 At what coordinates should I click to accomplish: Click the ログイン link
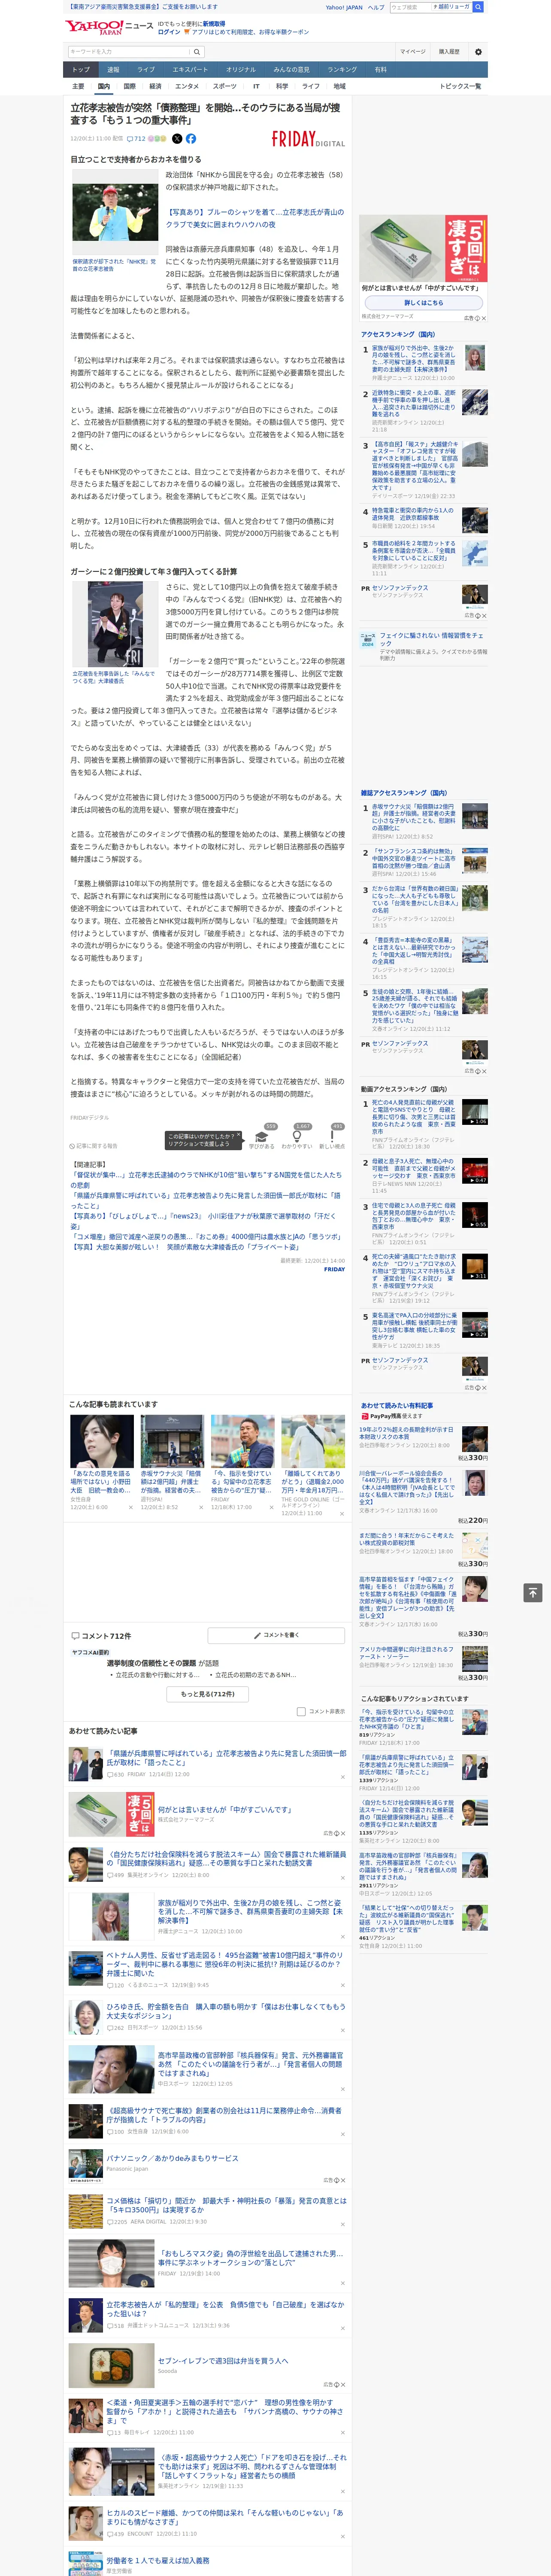coord(169,32)
